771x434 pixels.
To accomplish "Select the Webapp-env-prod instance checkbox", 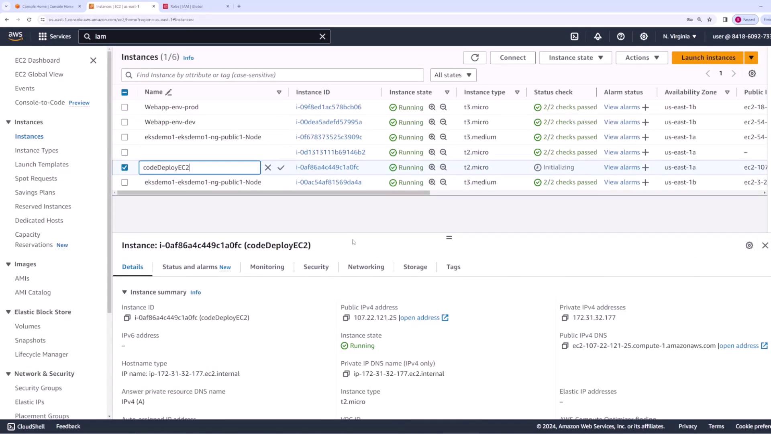I will 124,107.
